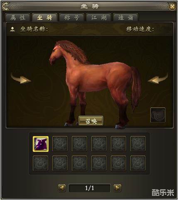The height and width of the screenshot is (200, 178).
Task: Rotate horse using left curved arrow
Action: [21, 78]
